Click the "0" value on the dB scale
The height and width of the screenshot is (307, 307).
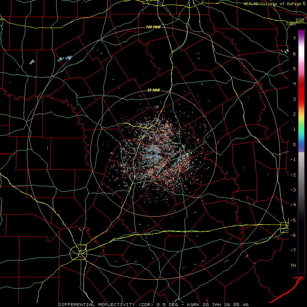coord(294,145)
